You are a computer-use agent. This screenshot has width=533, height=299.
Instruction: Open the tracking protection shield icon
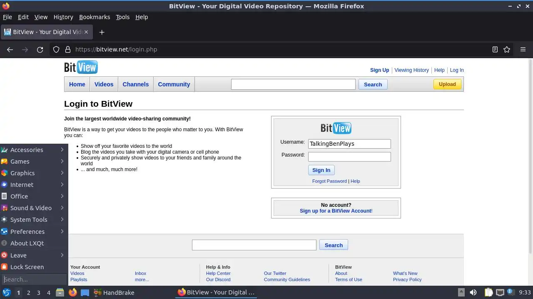coord(56,49)
